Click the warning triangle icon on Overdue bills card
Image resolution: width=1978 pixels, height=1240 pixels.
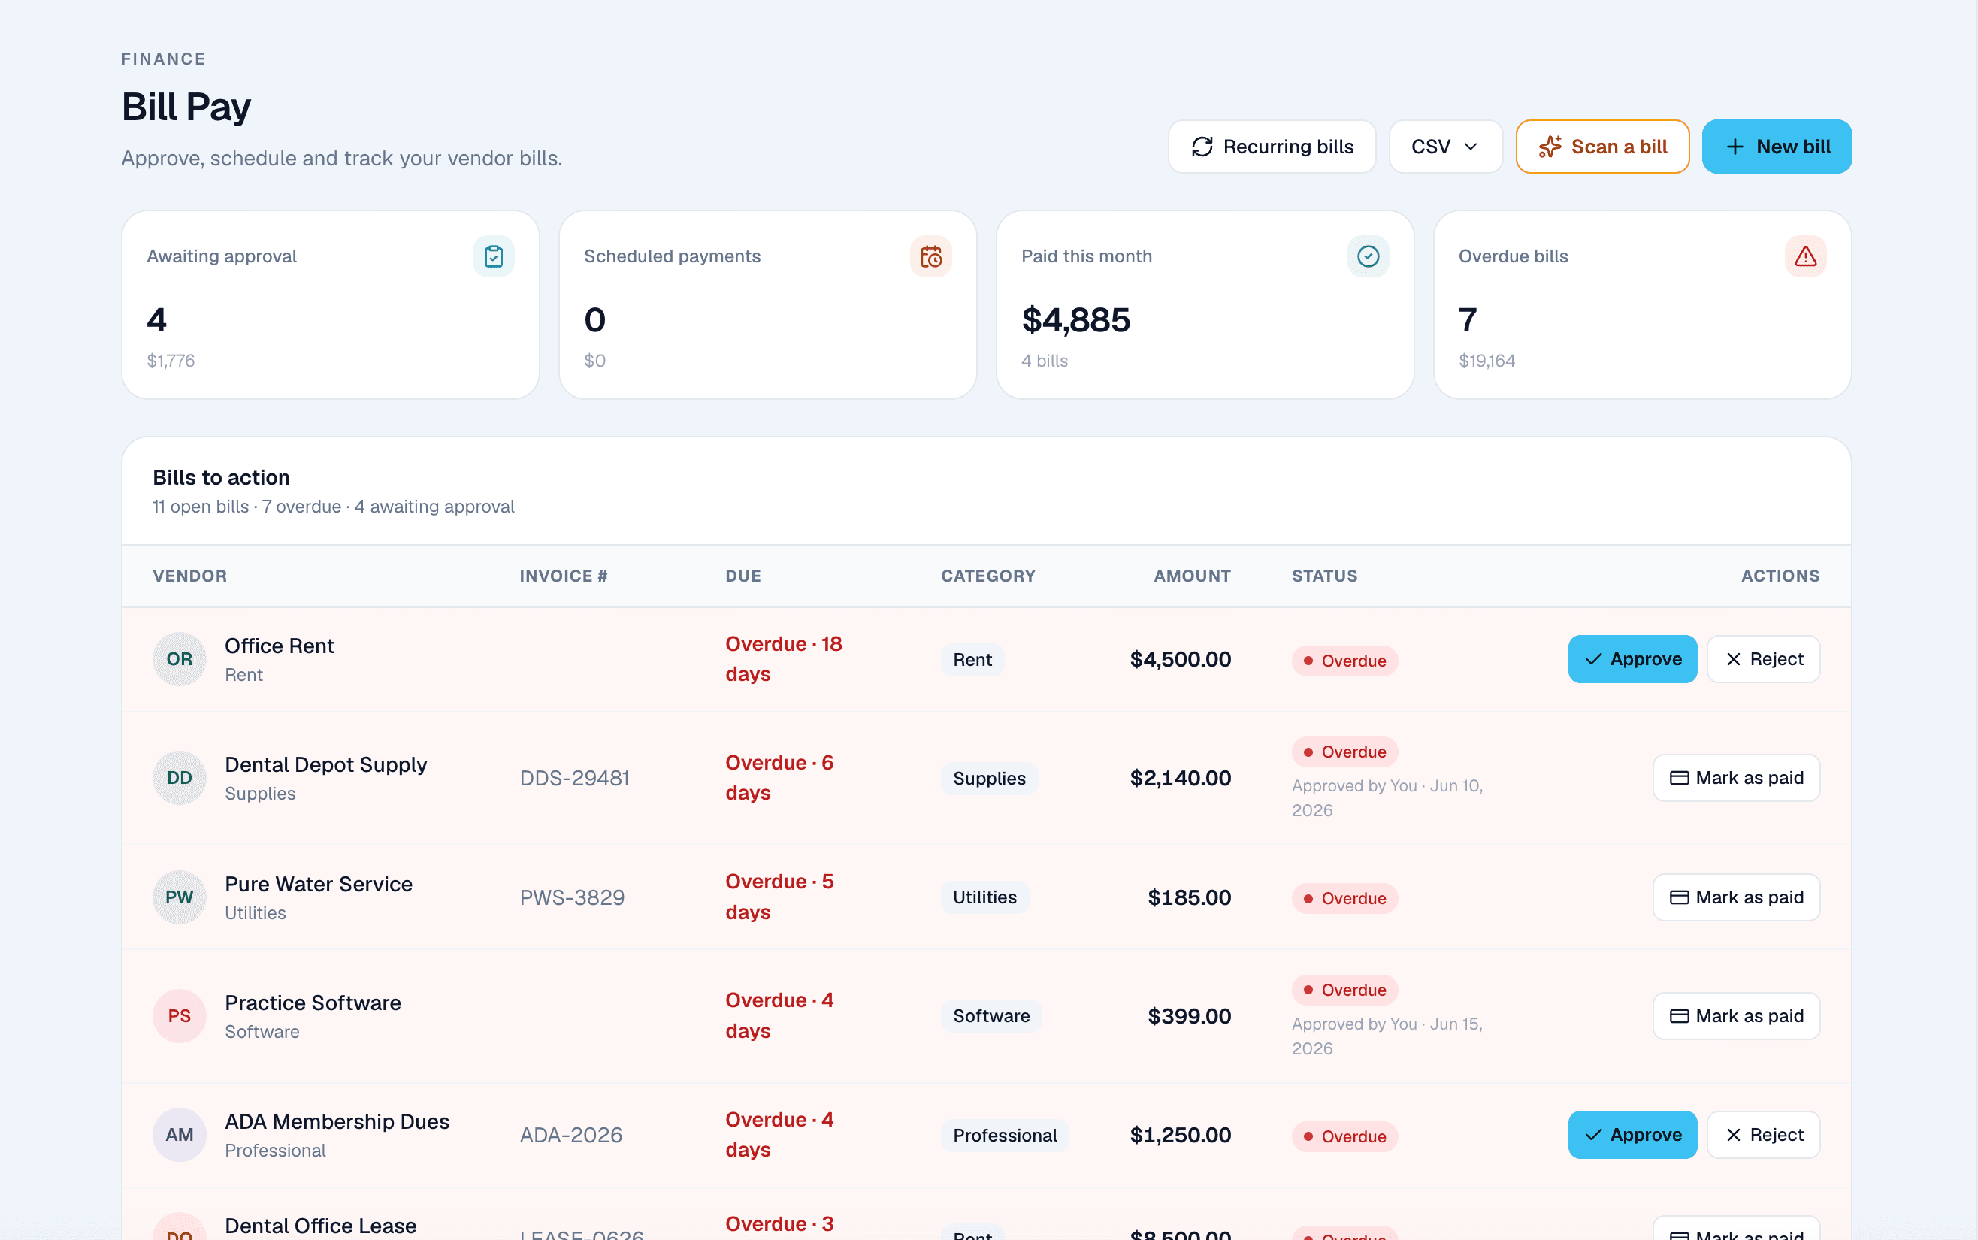1805,257
